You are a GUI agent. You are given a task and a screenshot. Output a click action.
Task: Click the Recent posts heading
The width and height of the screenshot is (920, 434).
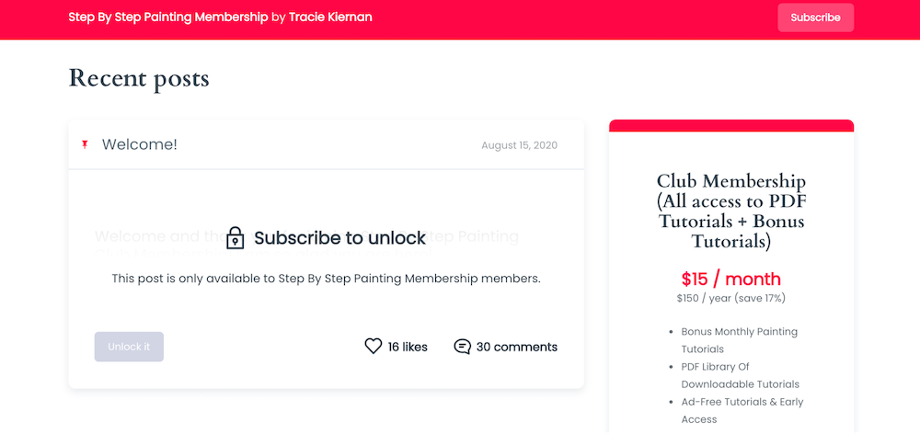point(139,78)
